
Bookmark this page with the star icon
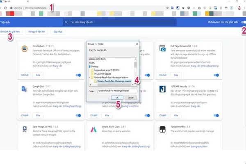click(x=167, y=8)
